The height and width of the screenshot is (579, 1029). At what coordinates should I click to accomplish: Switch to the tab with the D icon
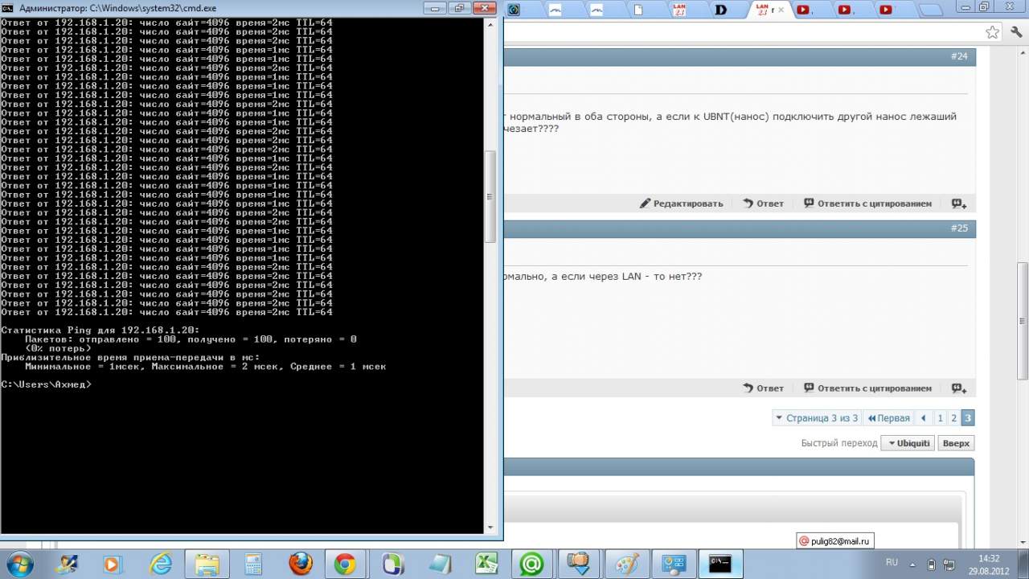728,10
